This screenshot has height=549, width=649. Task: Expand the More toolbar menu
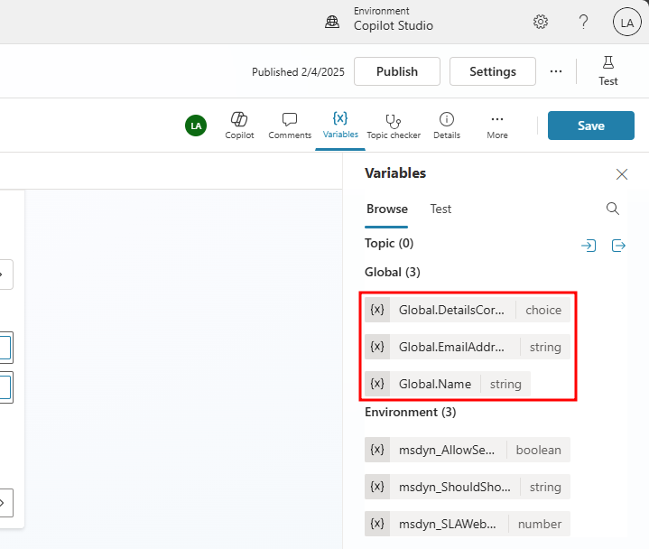click(x=496, y=125)
